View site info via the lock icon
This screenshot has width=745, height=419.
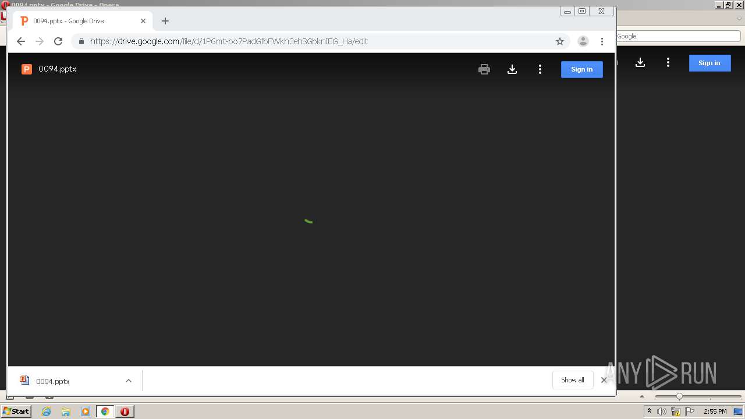81,41
